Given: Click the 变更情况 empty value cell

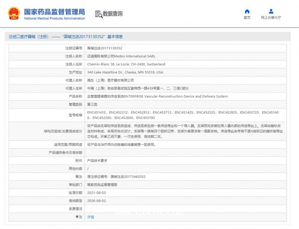Looking at the screenshot, I should point(149,209).
